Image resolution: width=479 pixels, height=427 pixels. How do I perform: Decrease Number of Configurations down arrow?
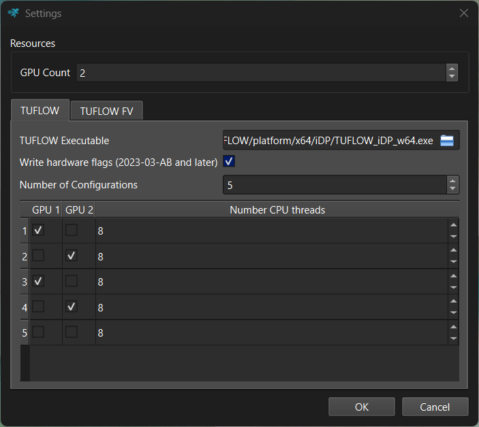click(x=452, y=189)
